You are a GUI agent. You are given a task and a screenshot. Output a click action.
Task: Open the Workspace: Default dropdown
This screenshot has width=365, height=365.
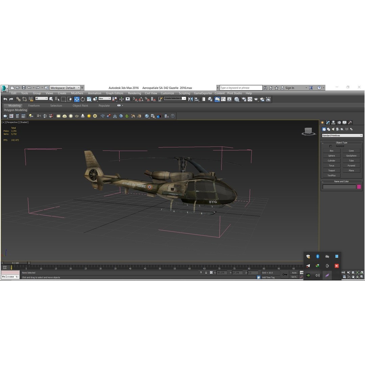point(65,88)
